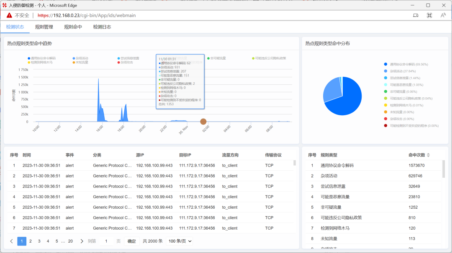The image size is (452, 253).
Task: Go to page 2 in pagination
Action: [x=31, y=241]
